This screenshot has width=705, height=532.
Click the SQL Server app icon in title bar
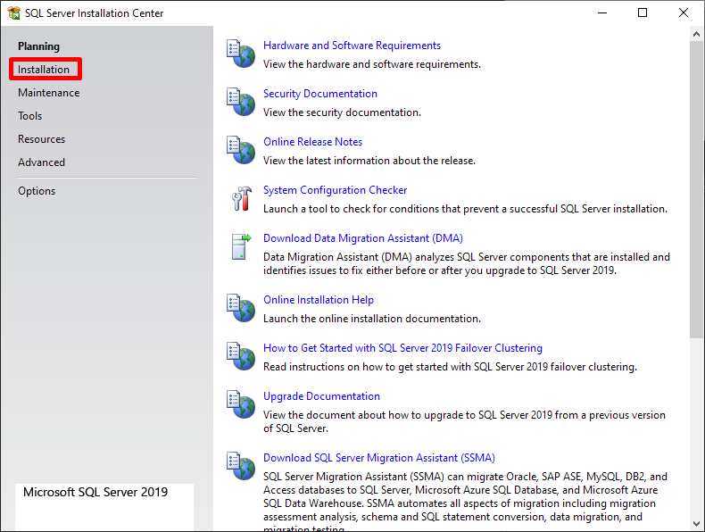tap(12, 13)
